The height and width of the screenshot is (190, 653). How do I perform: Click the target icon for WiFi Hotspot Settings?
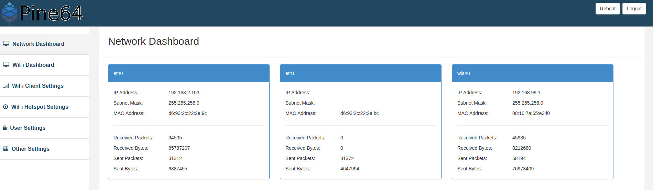[x=6, y=107]
